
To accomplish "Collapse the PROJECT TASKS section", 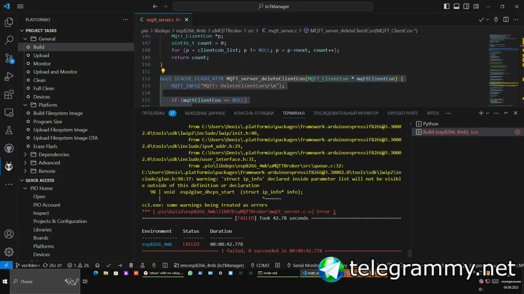I will coord(22,31).
